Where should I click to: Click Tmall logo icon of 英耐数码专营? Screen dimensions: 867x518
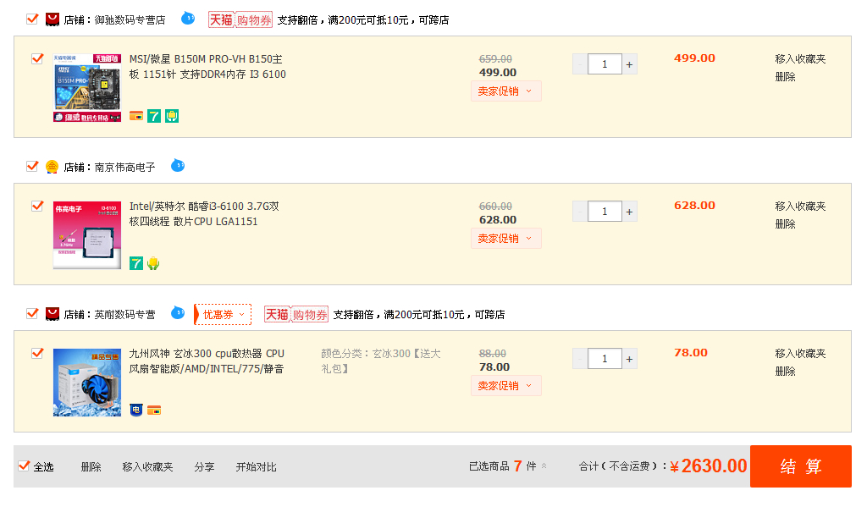click(x=52, y=315)
